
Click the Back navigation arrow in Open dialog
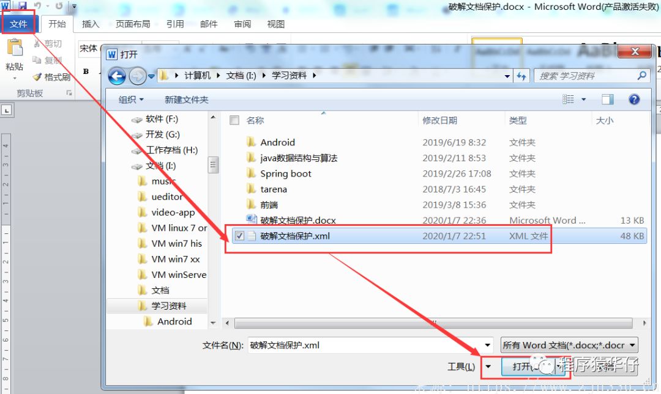tap(116, 76)
